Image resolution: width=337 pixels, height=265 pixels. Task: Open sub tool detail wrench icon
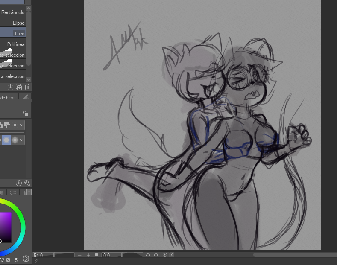27,183
